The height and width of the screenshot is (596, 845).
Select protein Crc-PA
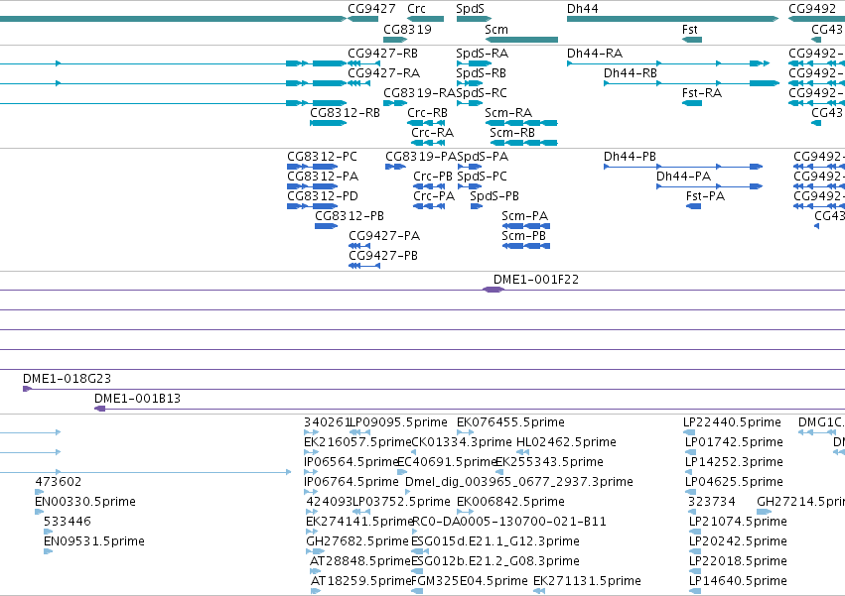[x=429, y=206]
